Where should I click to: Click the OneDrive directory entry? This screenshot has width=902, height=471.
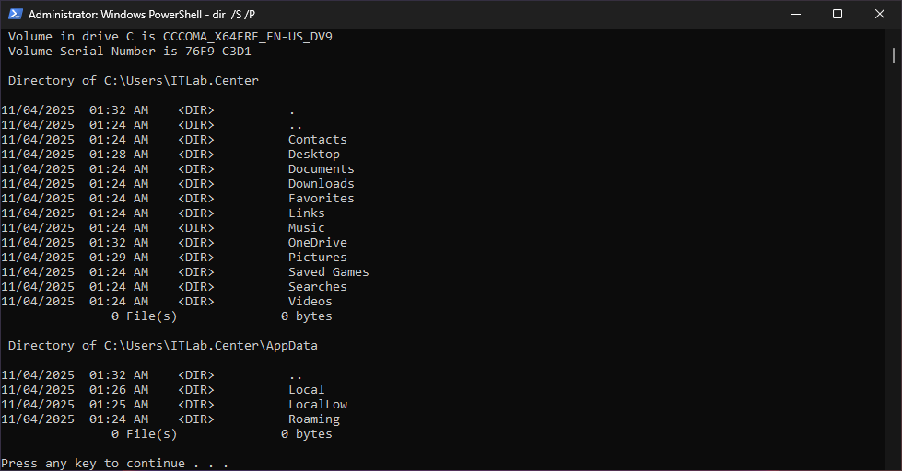[x=317, y=243]
